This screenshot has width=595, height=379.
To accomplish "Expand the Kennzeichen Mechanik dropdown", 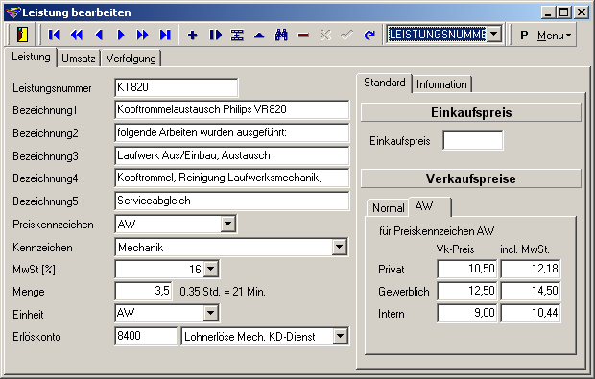I will (x=339, y=247).
